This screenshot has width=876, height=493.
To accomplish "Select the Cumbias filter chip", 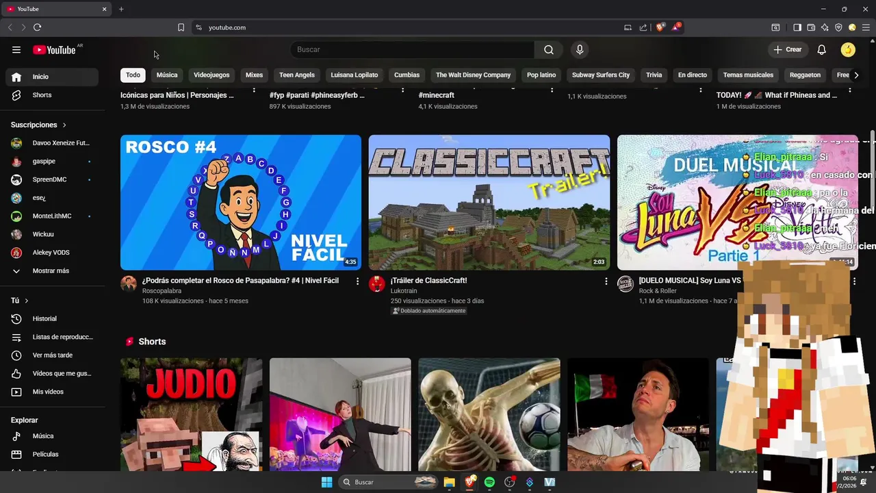I will [407, 75].
